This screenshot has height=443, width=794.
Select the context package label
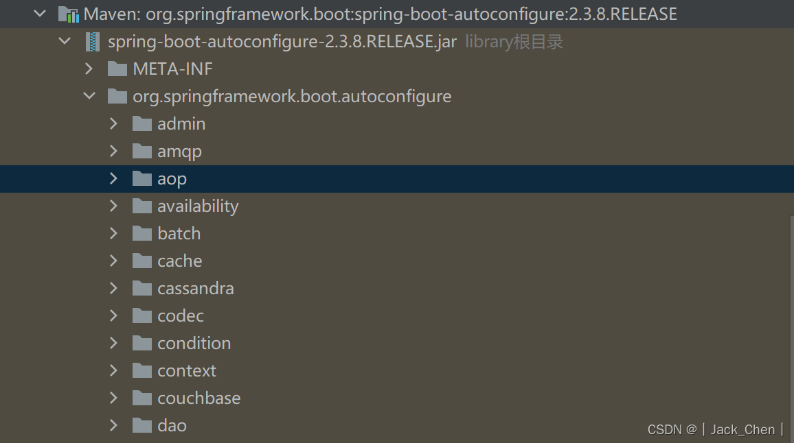pos(187,371)
